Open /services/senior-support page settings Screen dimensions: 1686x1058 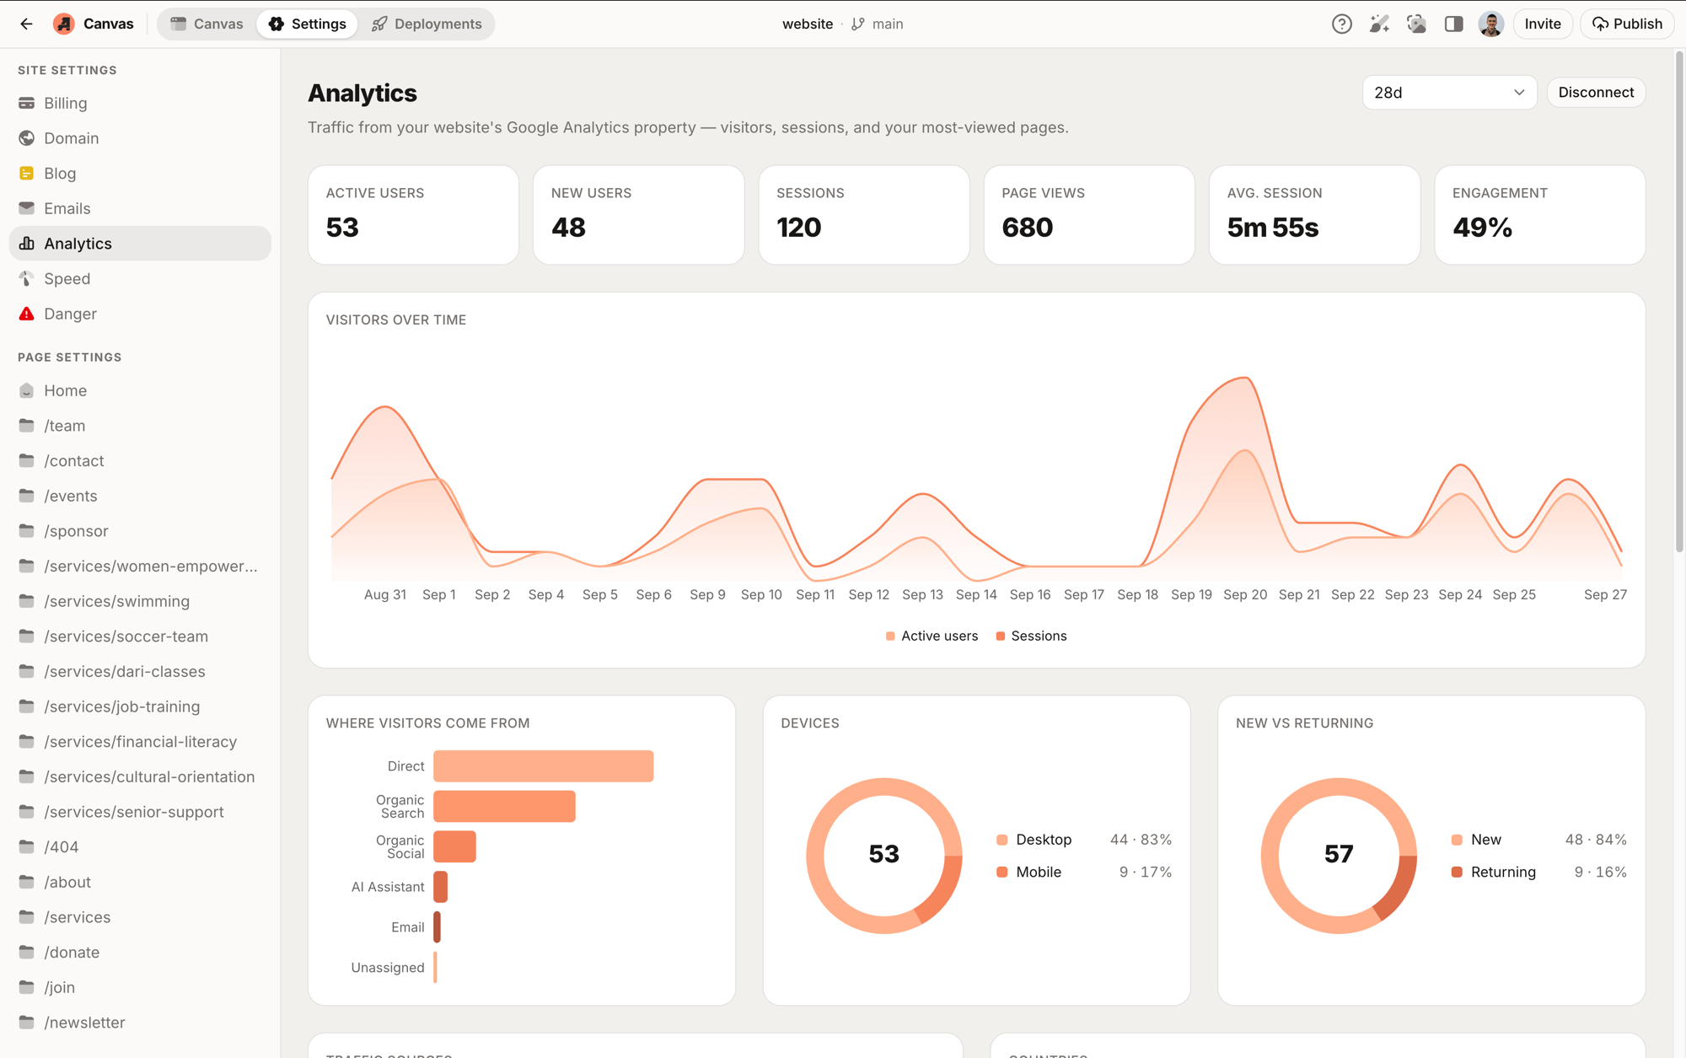coord(140,812)
